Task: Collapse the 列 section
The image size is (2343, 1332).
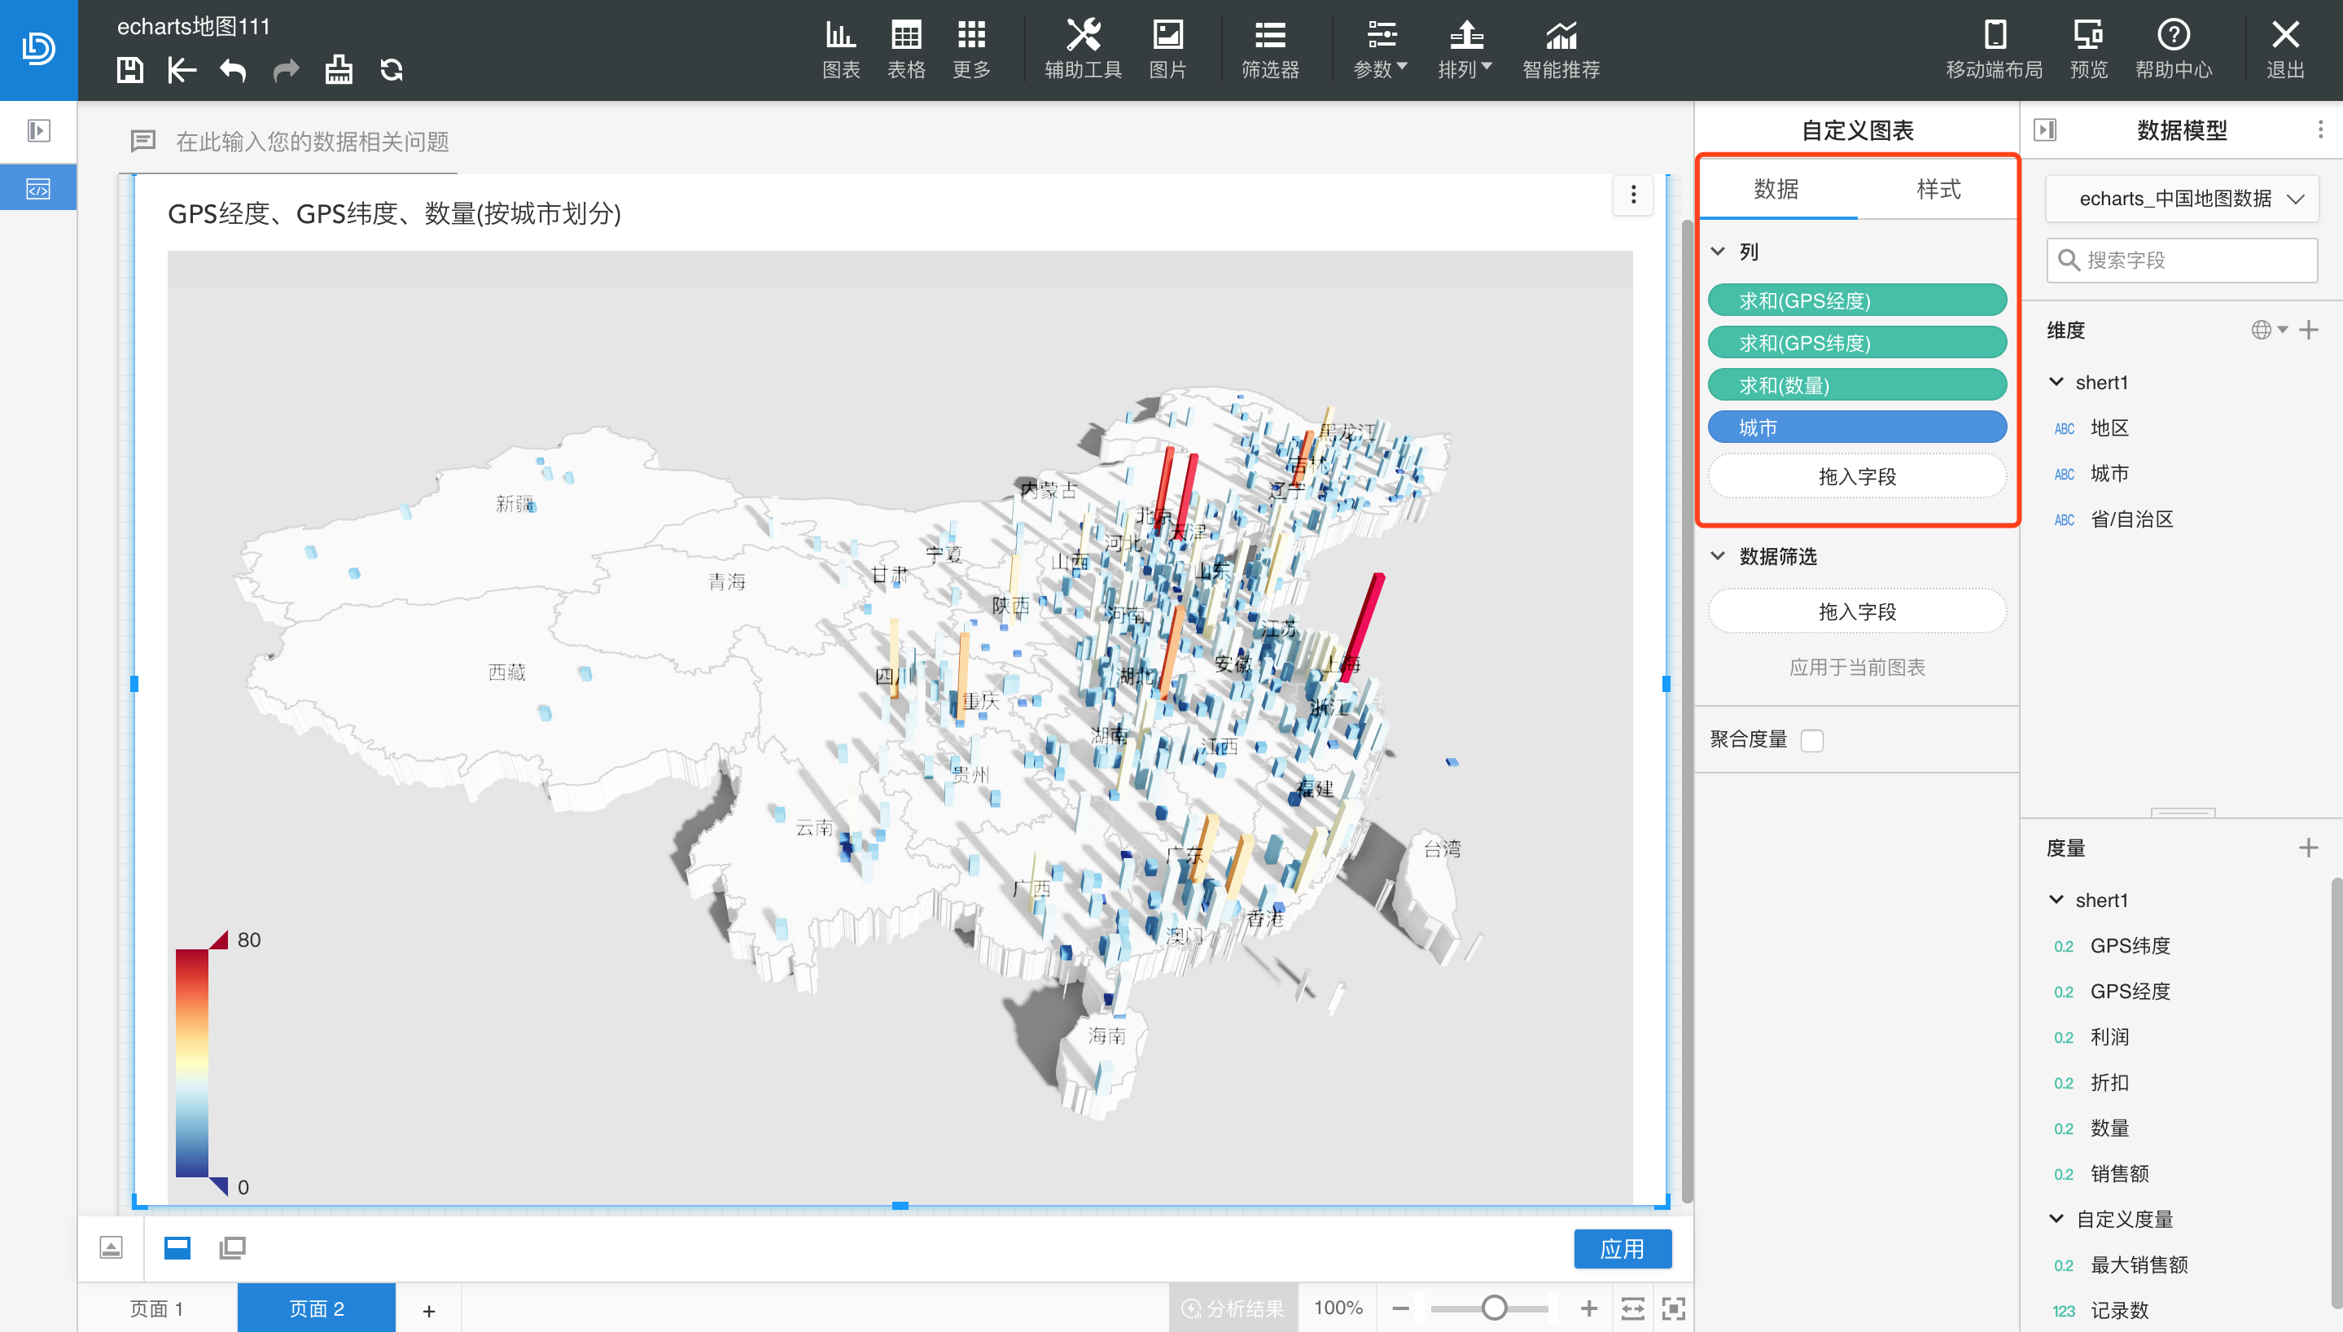Action: point(1718,252)
